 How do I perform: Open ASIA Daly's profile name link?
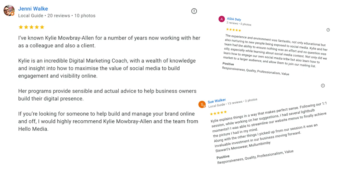click(x=234, y=19)
